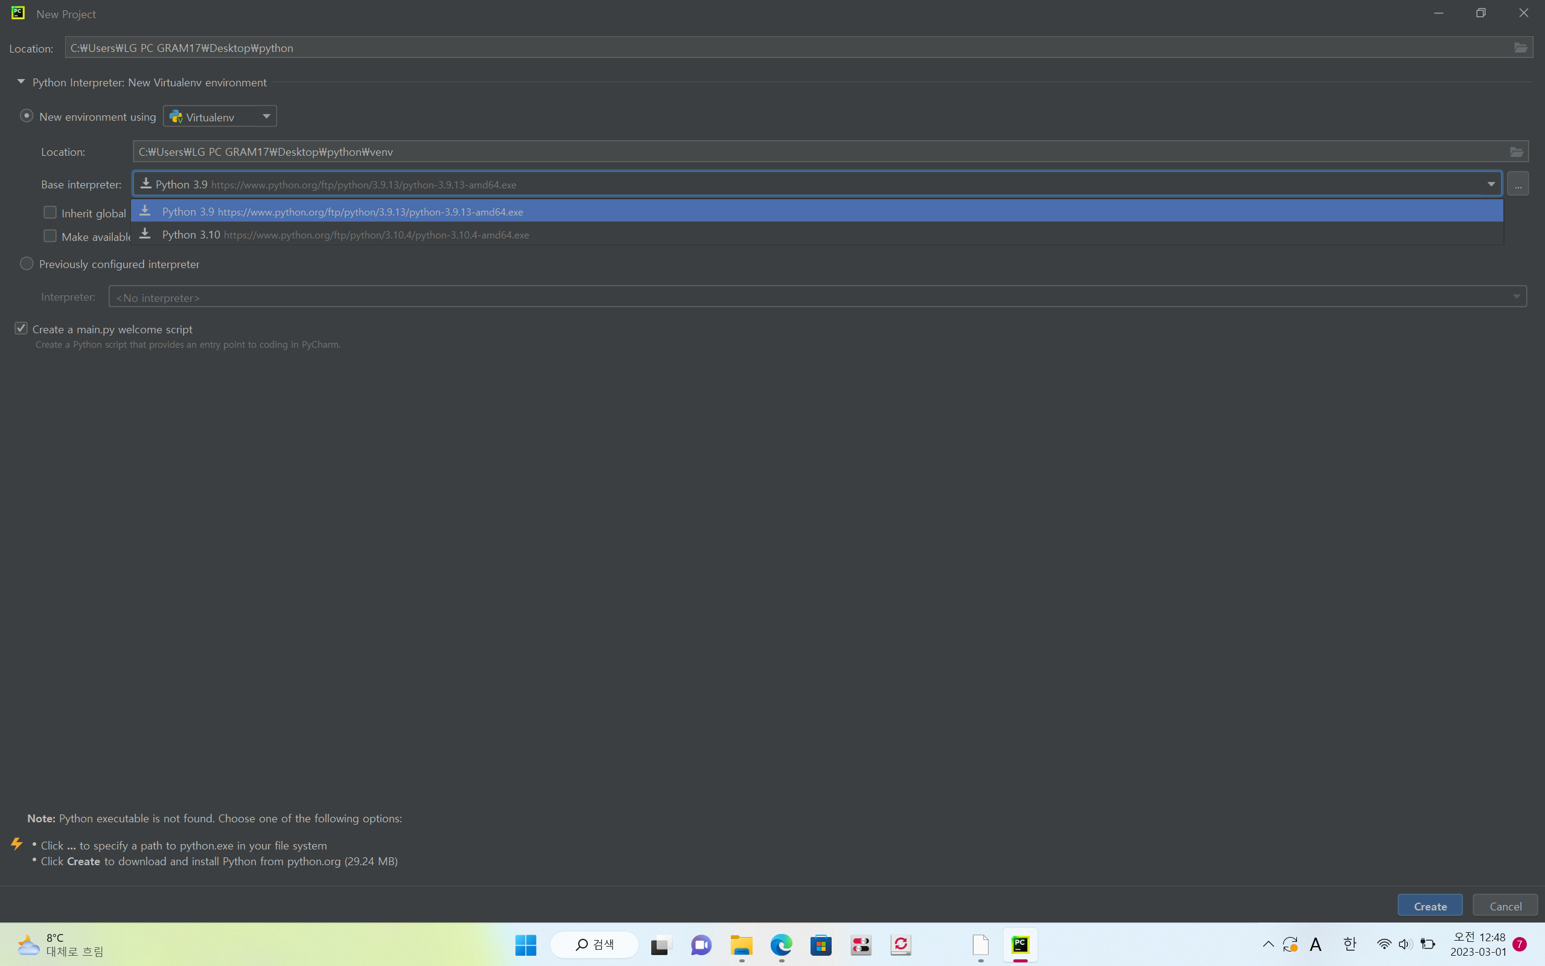
Task: Click the Create button
Action: (1430, 905)
